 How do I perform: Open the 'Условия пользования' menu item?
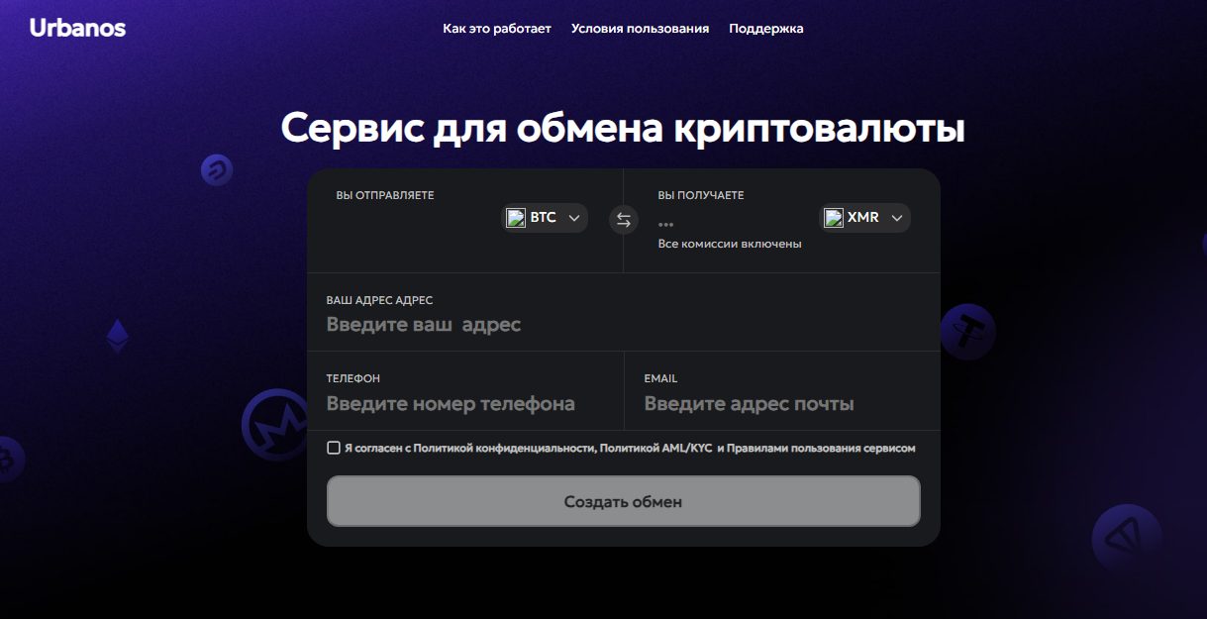(640, 29)
